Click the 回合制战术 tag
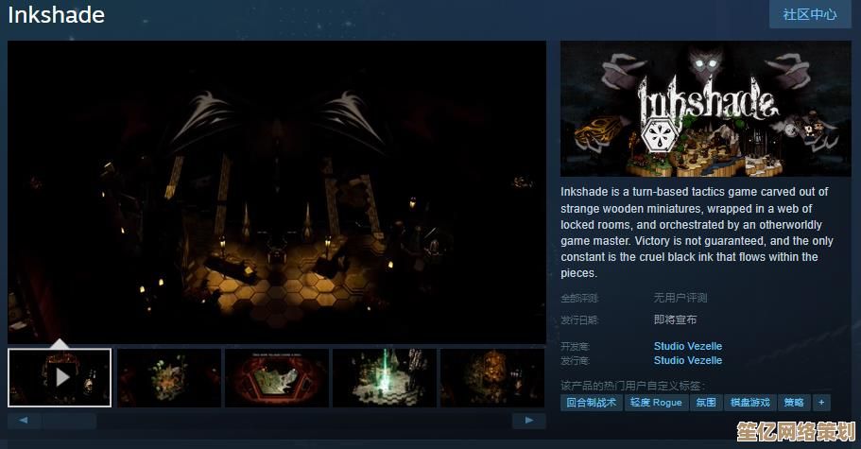This screenshot has height=449, width=861. coord(592,402)
